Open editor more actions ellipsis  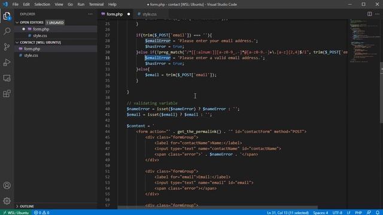(378, 14)
